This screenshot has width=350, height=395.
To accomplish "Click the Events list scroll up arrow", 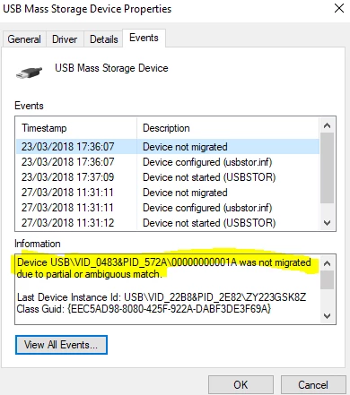I will (x=328, y=125).
